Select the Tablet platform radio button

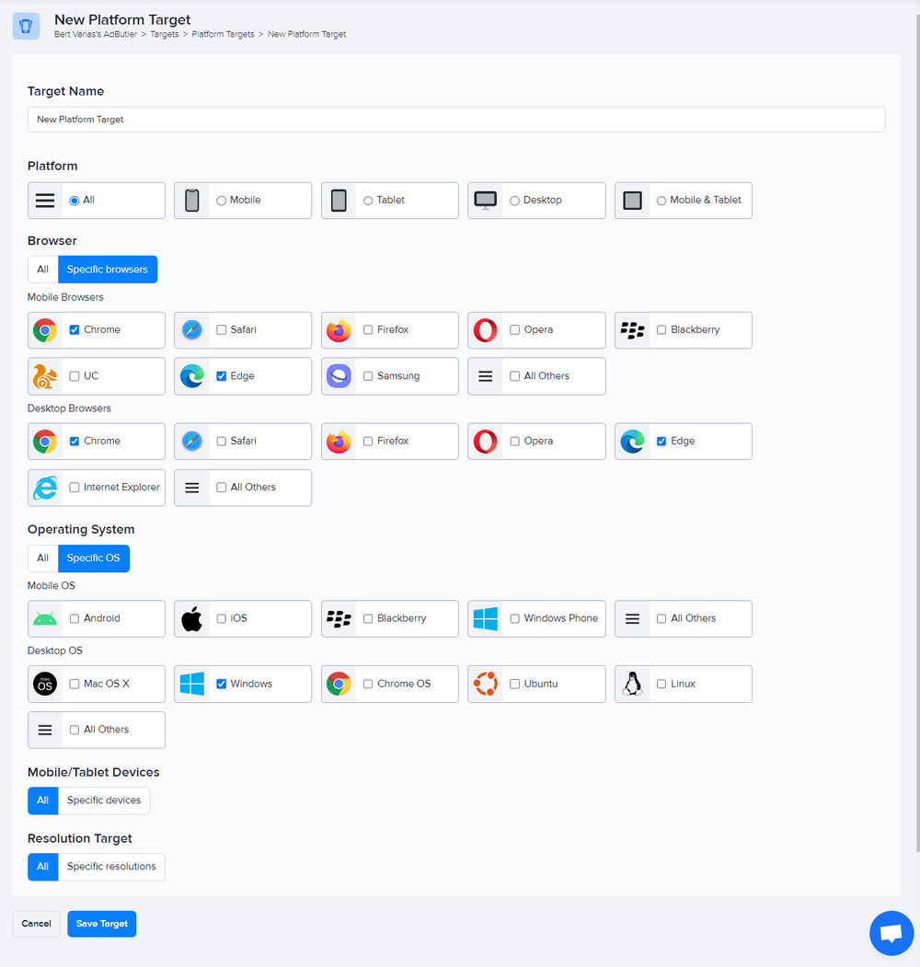(x=367, y=201)
